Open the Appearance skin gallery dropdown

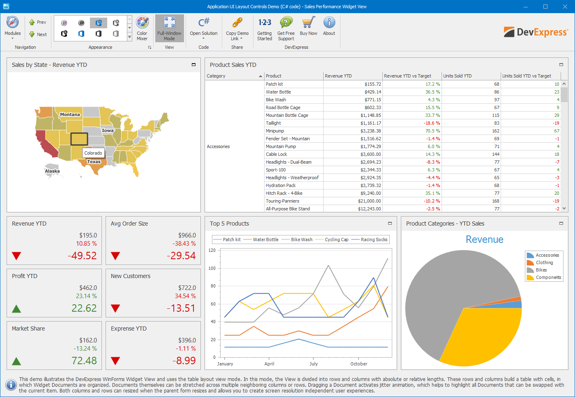(130, 36)
